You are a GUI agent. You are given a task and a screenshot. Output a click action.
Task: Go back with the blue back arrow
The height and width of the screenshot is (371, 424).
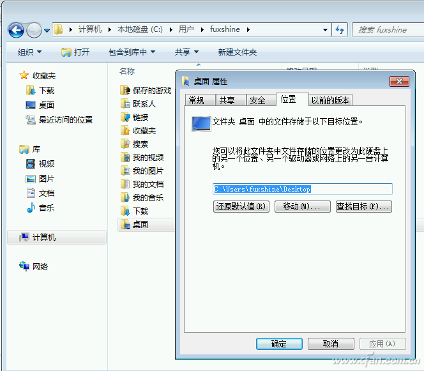pos(16,30)
